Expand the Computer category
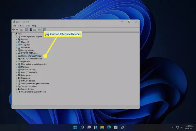Screen dimensions: 196x131 point(16,45)
